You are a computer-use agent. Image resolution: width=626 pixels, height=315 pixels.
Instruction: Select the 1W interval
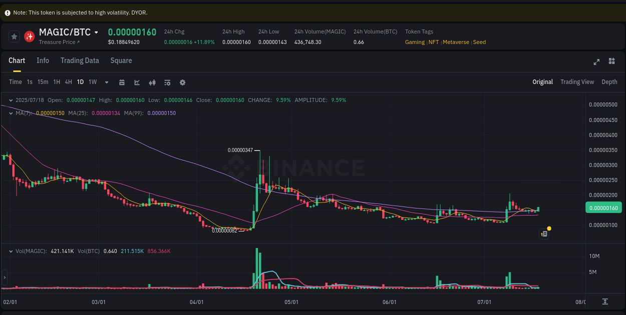[93, 82]
